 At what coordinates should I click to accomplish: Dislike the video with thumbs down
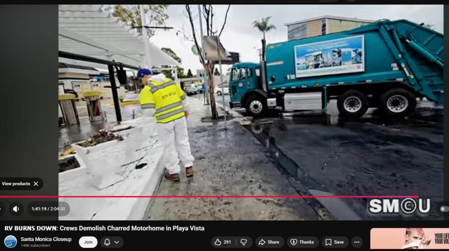[x=244, y=242]
